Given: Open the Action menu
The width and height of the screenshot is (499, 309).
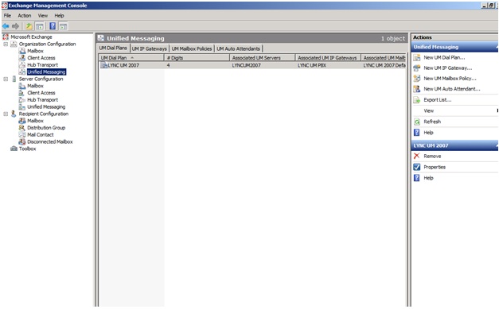Looking at the screenshot, I should (x=25, y=16).
